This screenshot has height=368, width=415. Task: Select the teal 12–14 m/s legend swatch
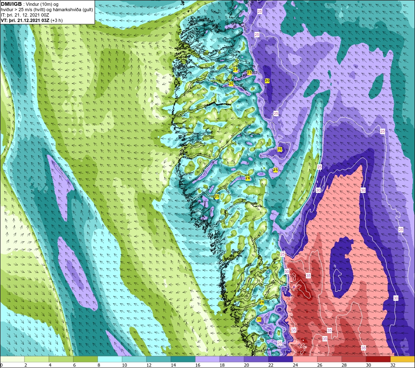159,359
